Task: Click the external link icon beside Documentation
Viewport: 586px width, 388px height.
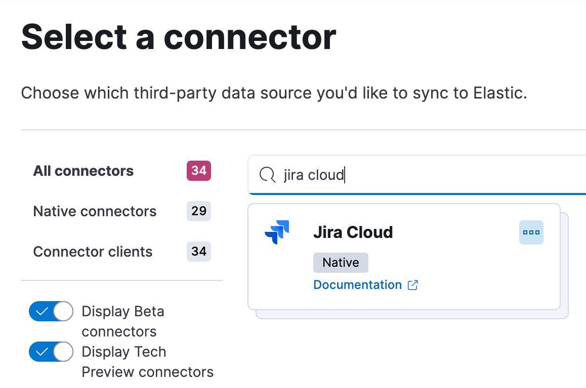Action: [413, 285]
